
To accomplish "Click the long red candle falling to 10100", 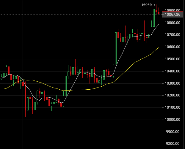I will 25,98.
